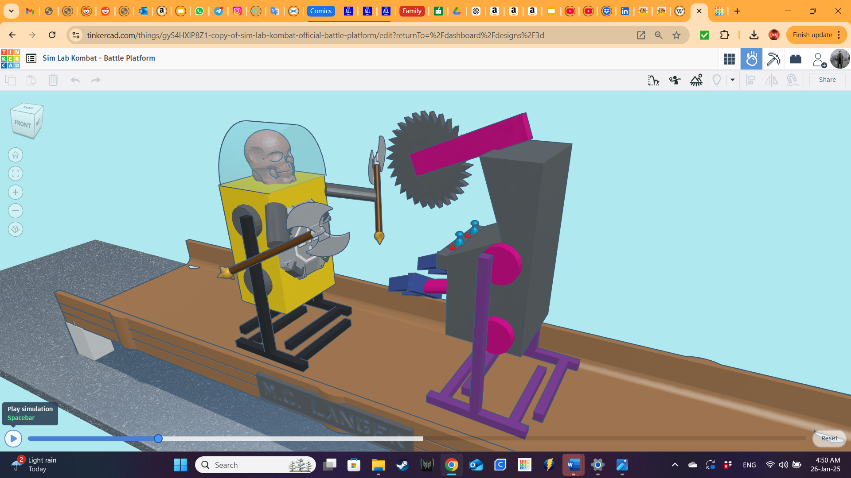
Task: Open File Explorer from taskbar
Action: point(378,465)
